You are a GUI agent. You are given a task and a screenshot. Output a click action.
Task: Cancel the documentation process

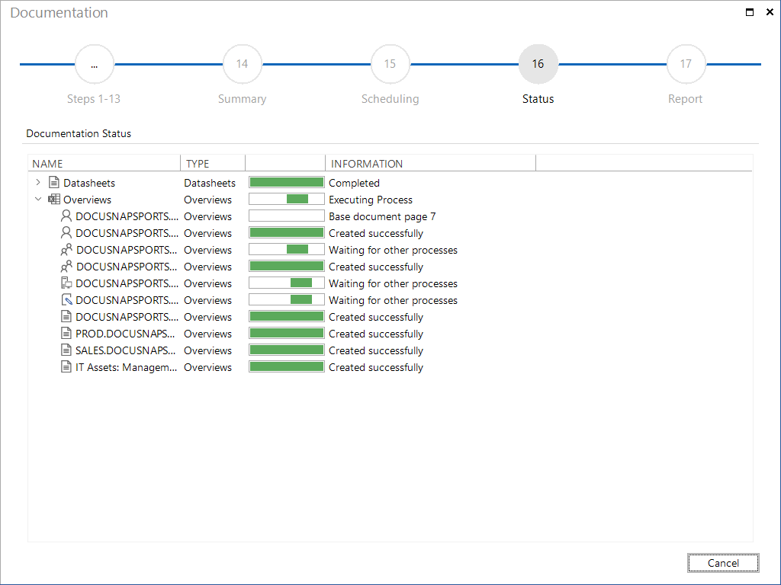pyautogui.click(x=723, y=563)
